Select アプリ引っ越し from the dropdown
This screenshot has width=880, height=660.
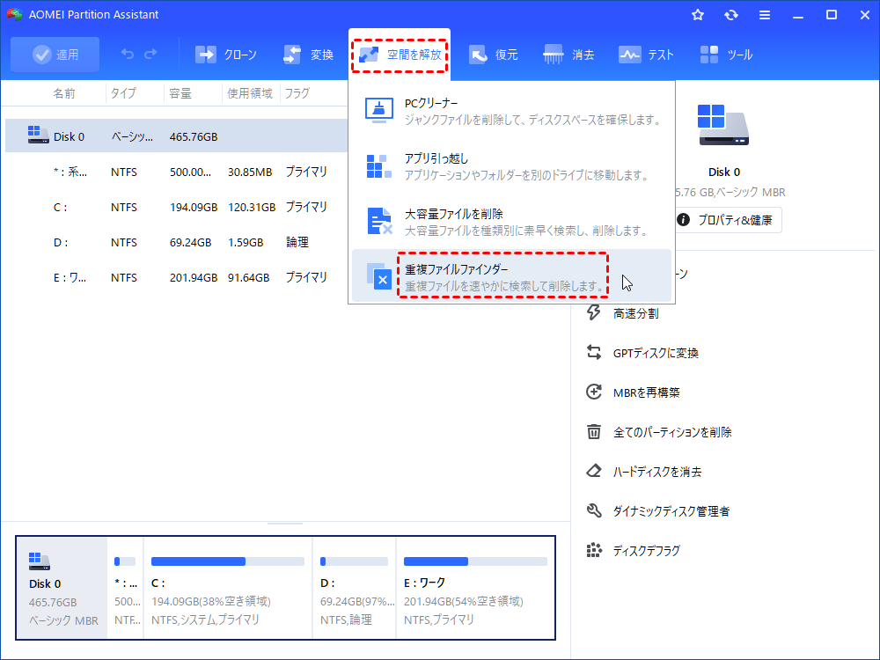click(x=511, y=166)
